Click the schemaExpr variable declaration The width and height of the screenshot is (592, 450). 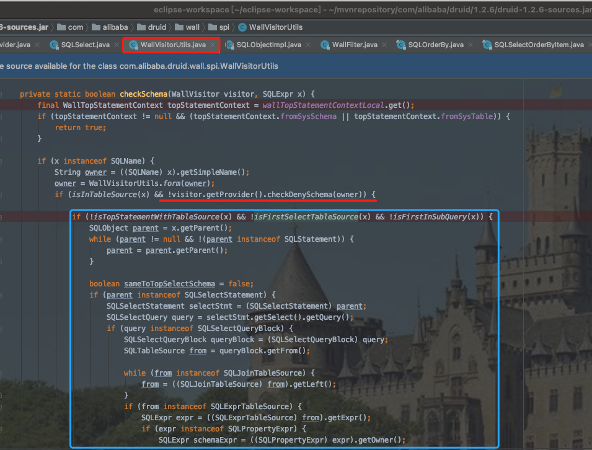[x=215, y=440]
